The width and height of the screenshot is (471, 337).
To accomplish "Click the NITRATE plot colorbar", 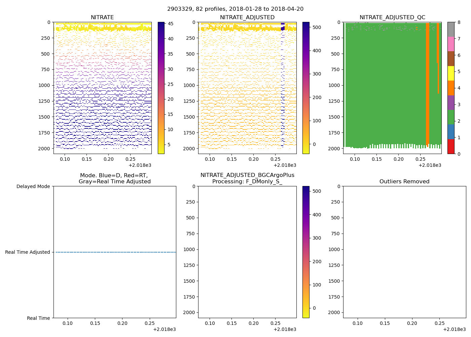I will 161,88.
